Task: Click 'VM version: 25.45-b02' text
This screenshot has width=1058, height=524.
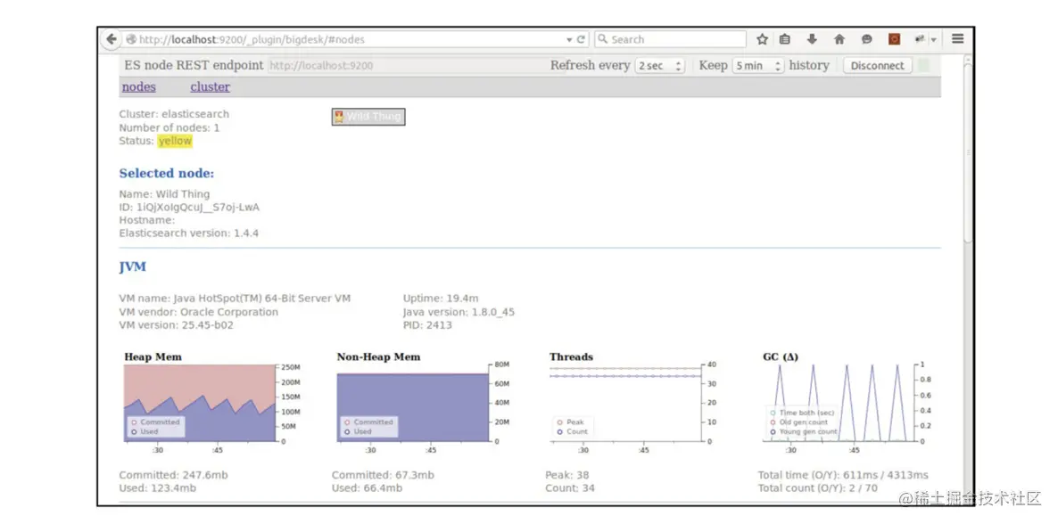Action: click(176, 325)
